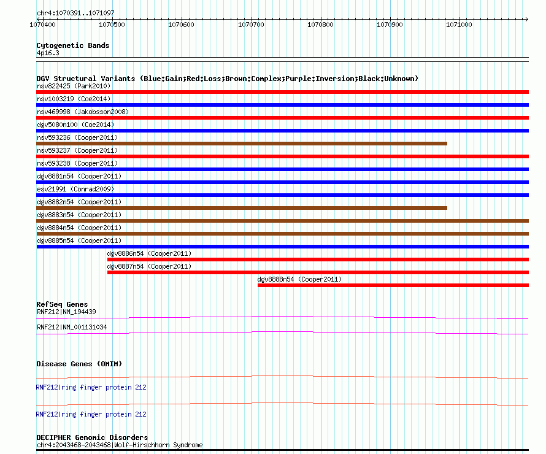Click the red bar under nsv469998
546x454 pixels.
[282, 118]
